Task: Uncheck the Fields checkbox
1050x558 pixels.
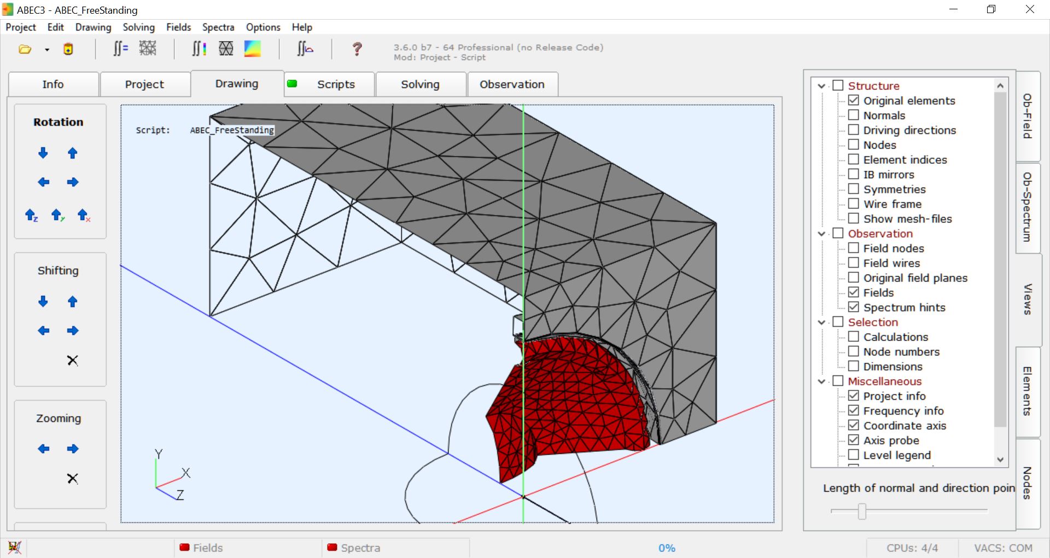Action: tap(854, 292)
